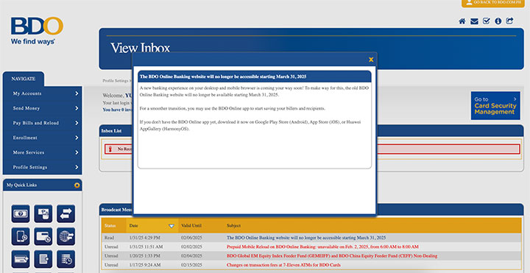Click the card with clock quick link
Screen dimensions: 530x273
[43, 236]
